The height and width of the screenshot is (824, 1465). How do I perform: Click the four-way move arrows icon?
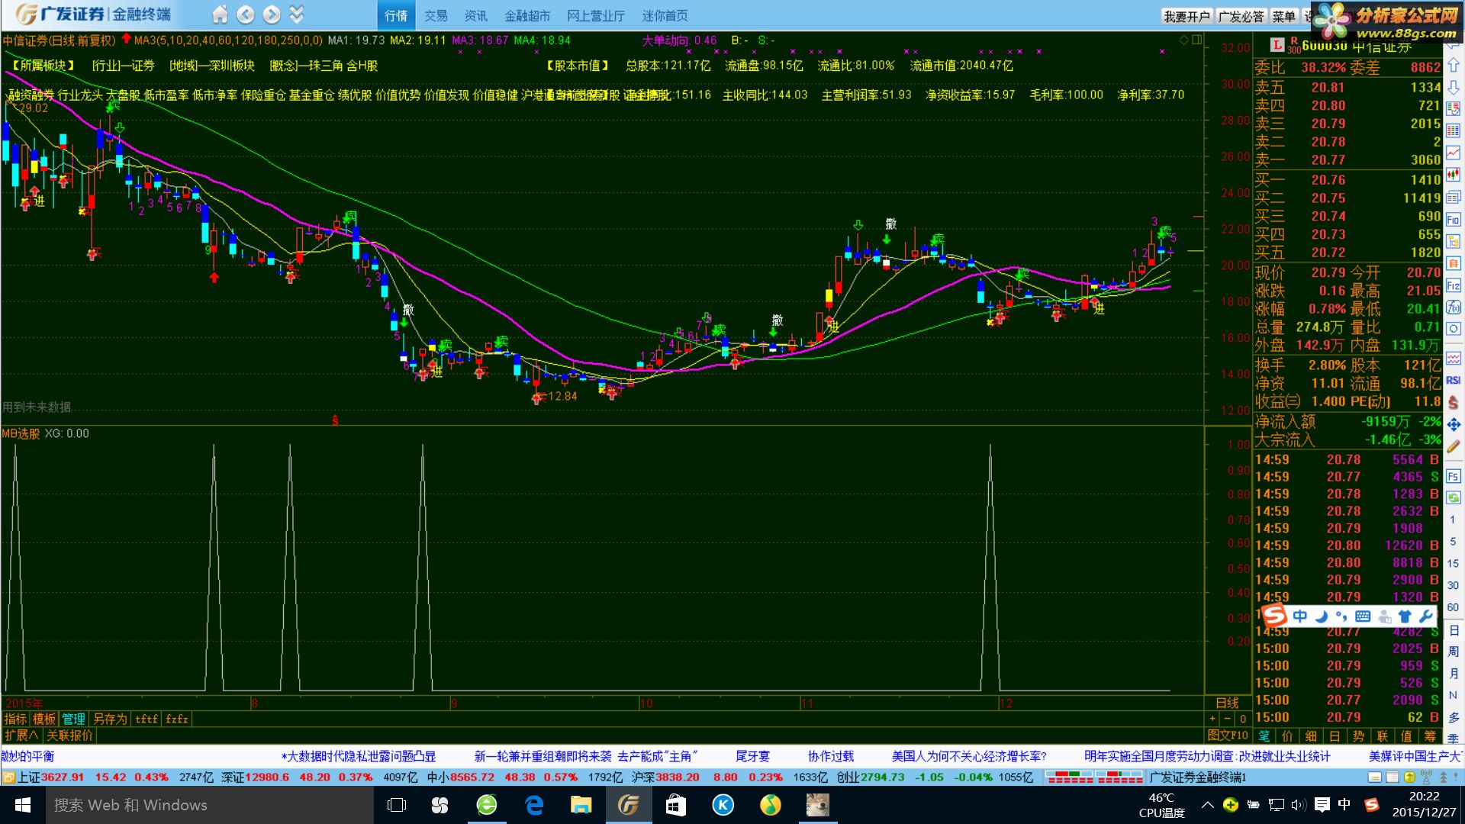[1454, 424]
